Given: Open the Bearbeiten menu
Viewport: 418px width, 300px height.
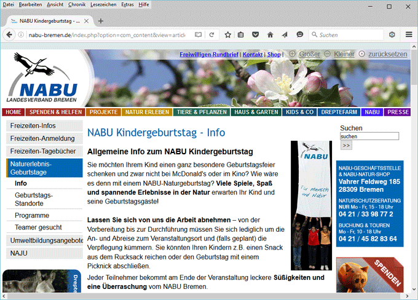Looking at the screenshot, I should [x=30, y=4].
